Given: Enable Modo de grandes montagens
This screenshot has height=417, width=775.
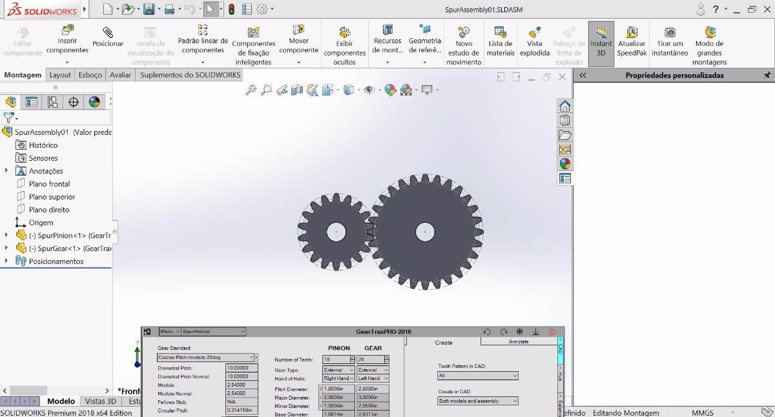Looking at the screenshot, I should [710, 45].
